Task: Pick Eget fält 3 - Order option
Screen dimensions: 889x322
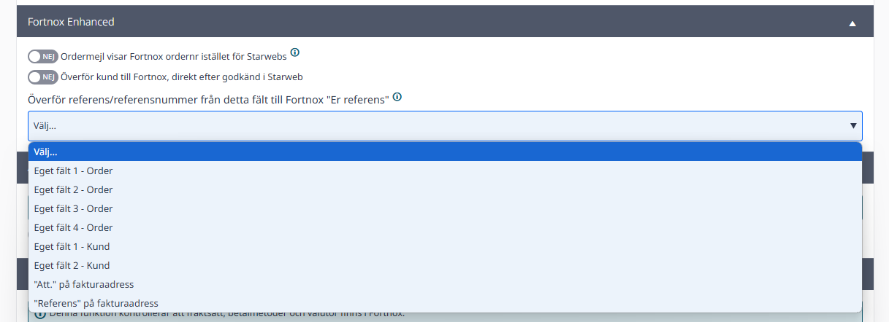Action: coord(445,208)
